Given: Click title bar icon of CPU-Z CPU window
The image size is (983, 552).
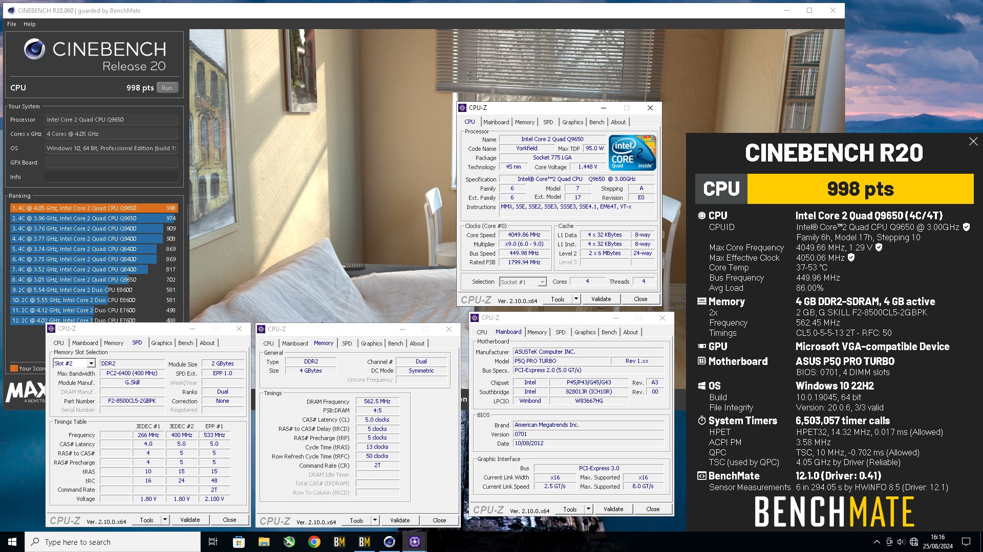Looking at the screenshot, I should (462, 108).
